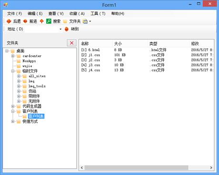The height and width of the screenshot is (175, 219).
Task: Expand the 代码生成器 folder node
Action: [13, 106]
